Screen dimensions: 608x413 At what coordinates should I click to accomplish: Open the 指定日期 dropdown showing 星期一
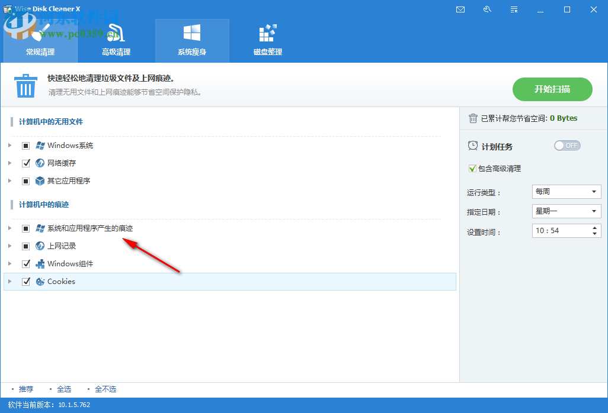567,211
